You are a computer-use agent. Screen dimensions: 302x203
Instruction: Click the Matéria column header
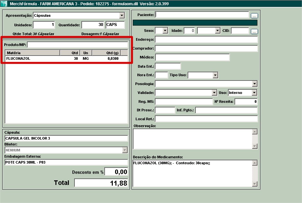tap(32, 53)
